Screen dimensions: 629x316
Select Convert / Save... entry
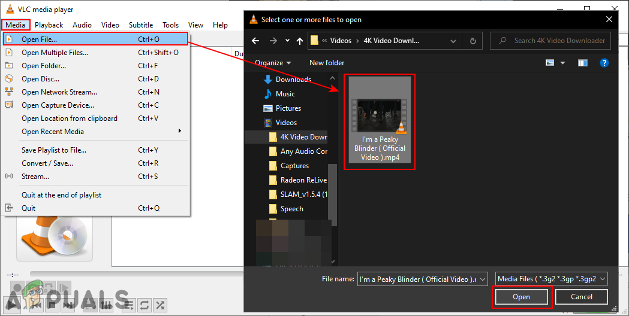[95, 163]
